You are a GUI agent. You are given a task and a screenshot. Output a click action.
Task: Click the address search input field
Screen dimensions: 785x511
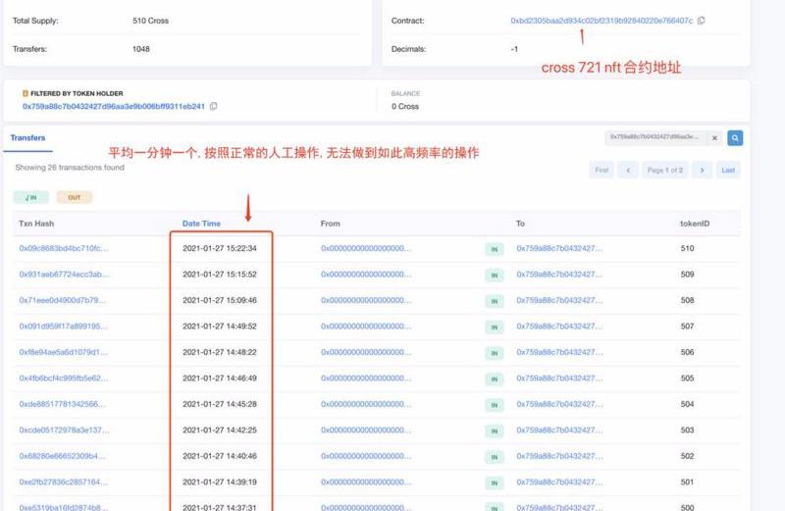pos(654,138)
